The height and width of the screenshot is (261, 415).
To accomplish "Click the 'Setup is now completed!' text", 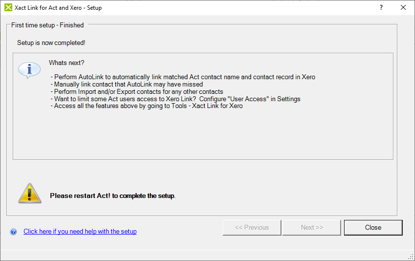I will (51, 43).
